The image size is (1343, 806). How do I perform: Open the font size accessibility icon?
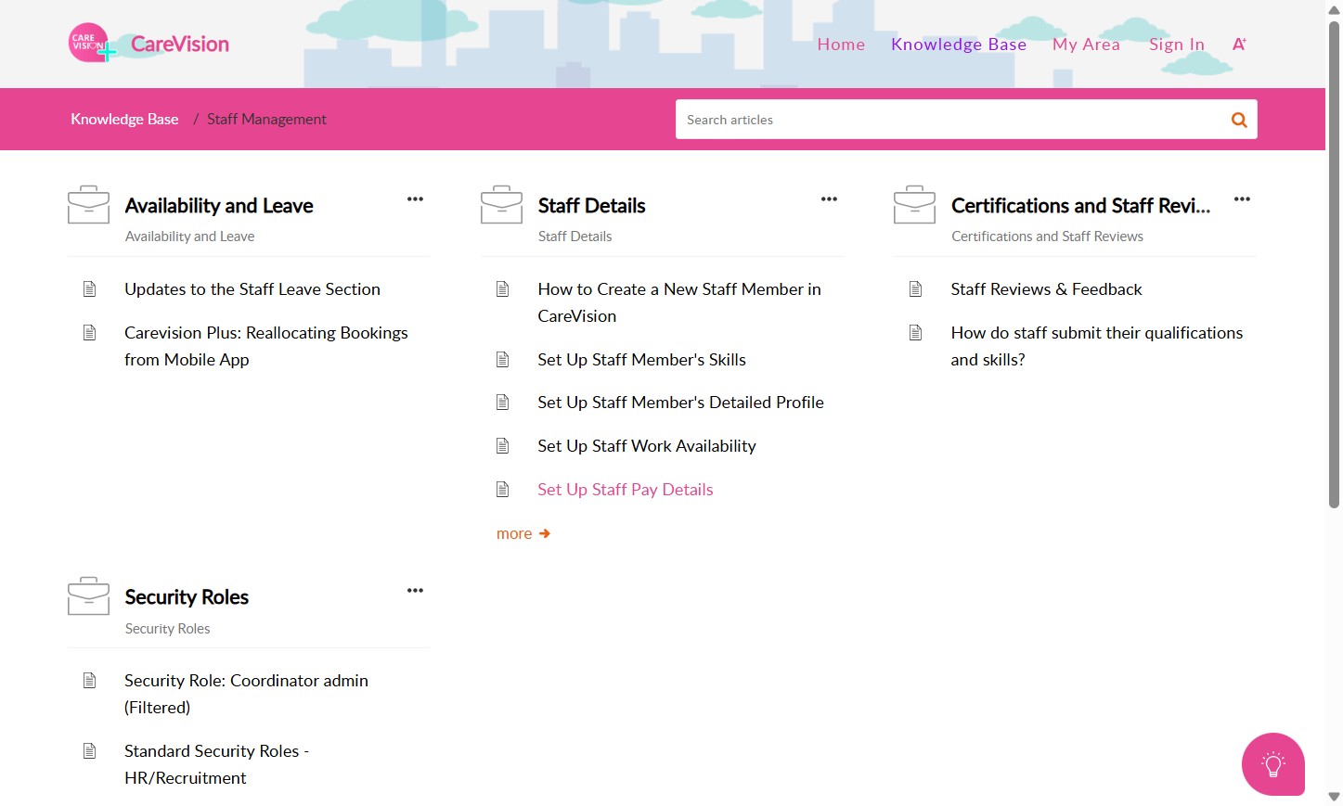(1239, 44)
